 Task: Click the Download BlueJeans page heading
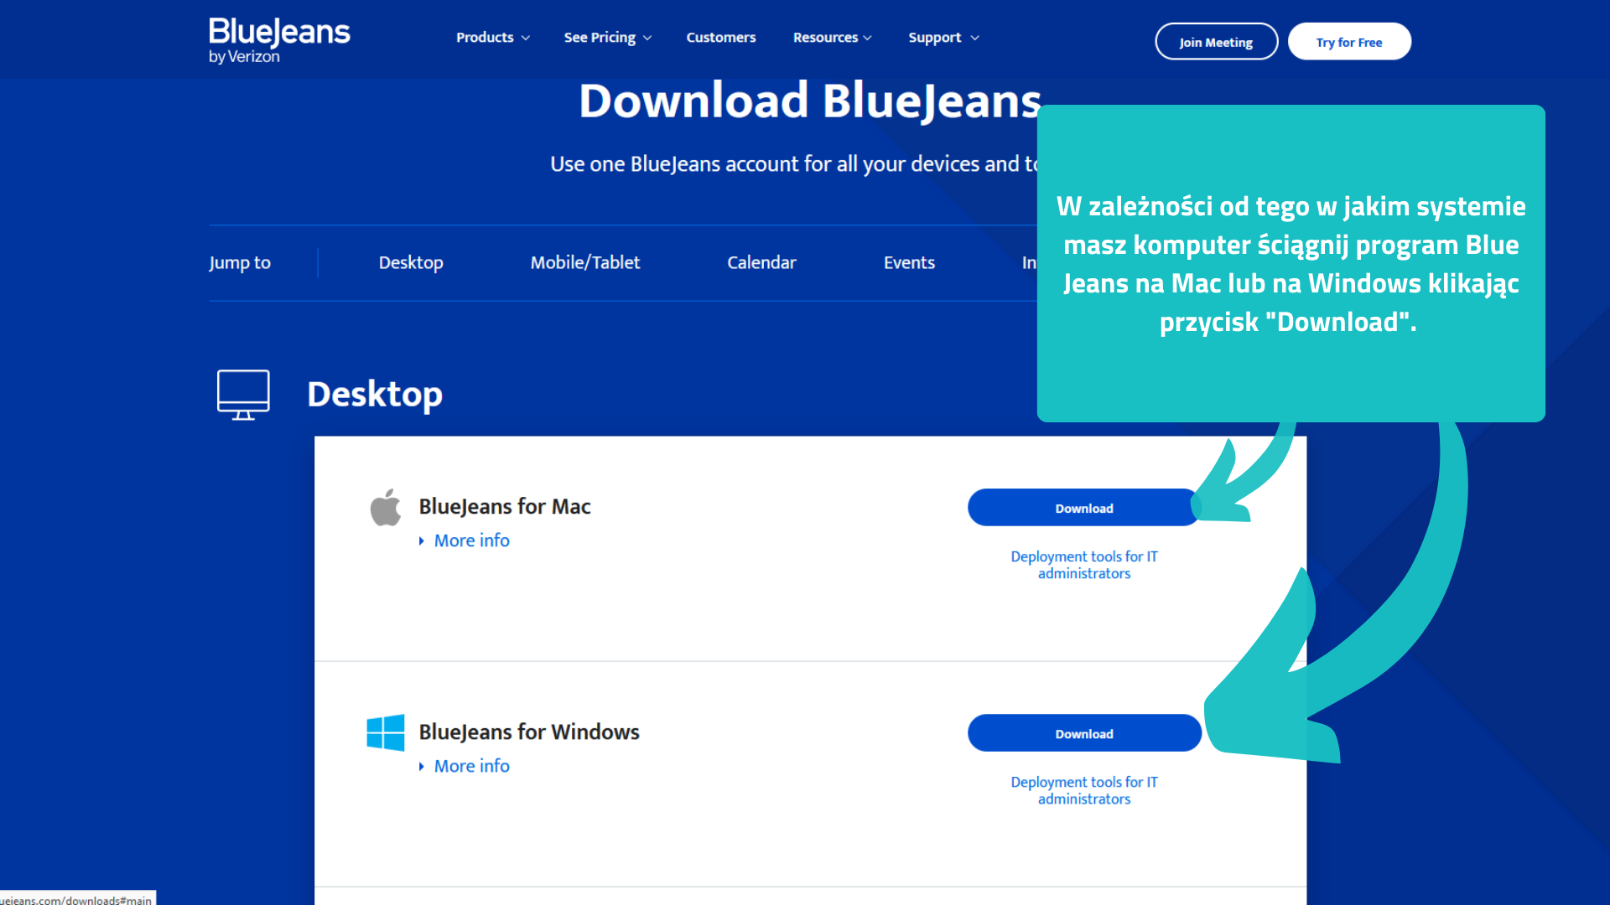(810, 101)
